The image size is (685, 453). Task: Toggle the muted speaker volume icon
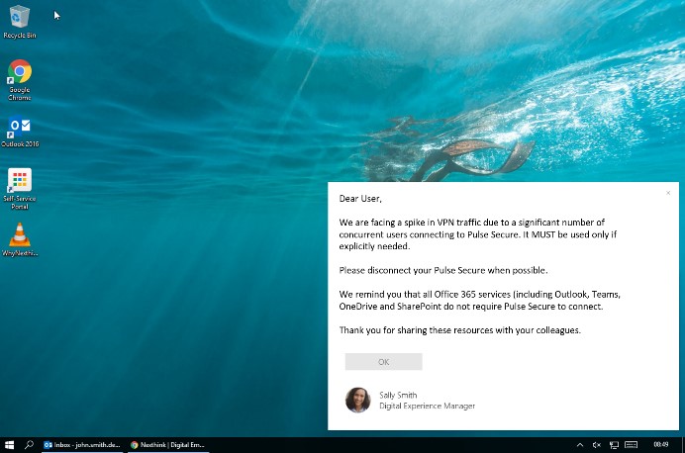pos(597,445)
